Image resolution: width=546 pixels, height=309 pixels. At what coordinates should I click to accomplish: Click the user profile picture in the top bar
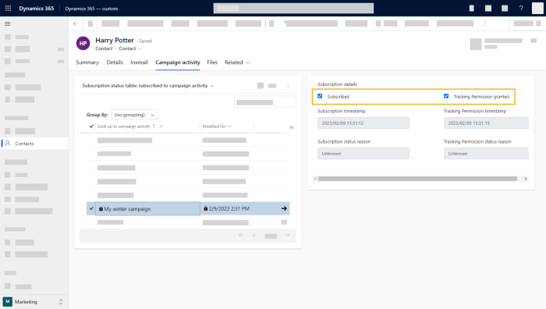(537, 9)
